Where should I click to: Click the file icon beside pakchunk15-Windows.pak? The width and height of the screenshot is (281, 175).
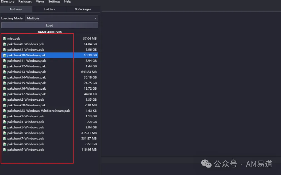point(5,83)
